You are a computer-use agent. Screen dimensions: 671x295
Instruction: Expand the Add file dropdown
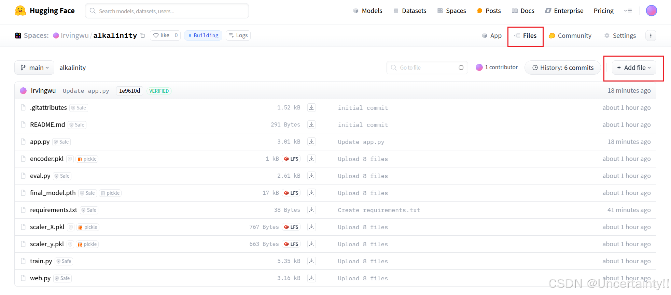pyautogui.click(x=634, y=68)
